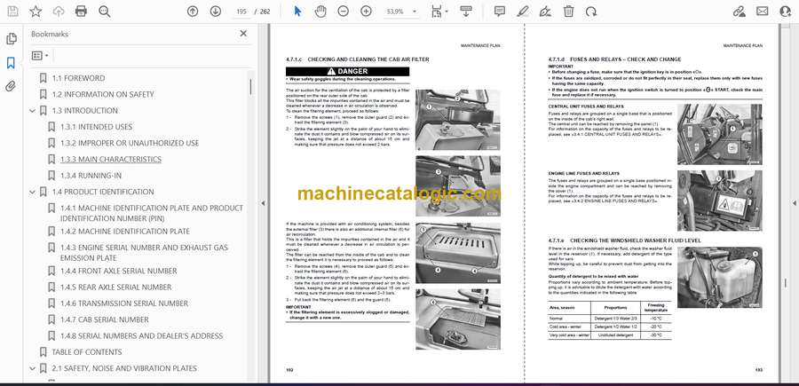Viewport: 799px width, 386px height.
Task: Expand the right tools pane arrow
Action: click(794, 203)
